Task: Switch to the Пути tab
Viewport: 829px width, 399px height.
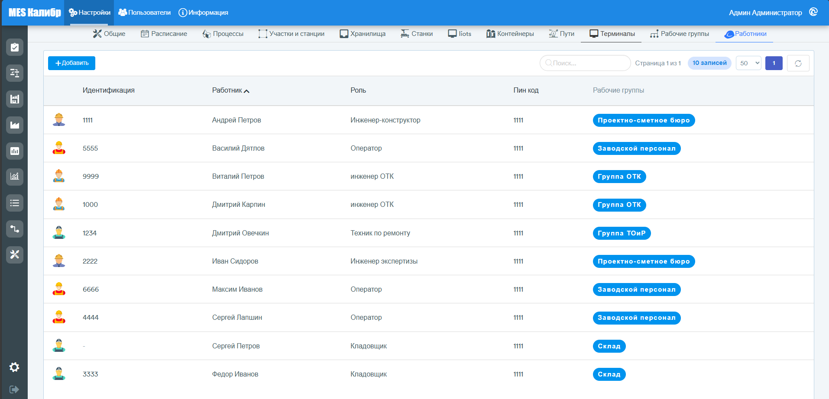Action: pos(561,34)
